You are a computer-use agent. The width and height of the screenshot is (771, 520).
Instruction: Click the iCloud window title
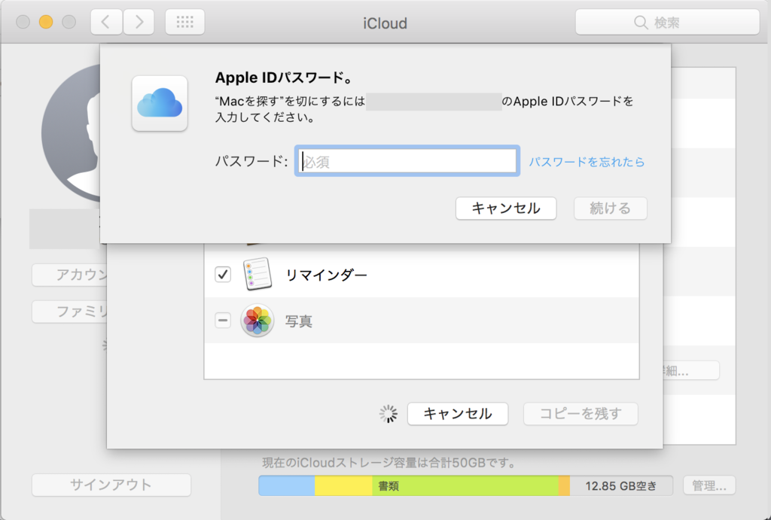(385, 23)
